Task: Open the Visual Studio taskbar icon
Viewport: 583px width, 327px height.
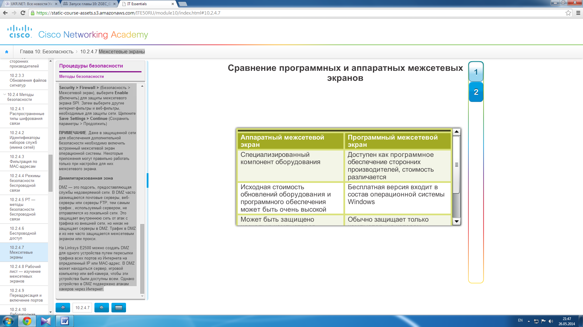Action: [x=46, y=321]
